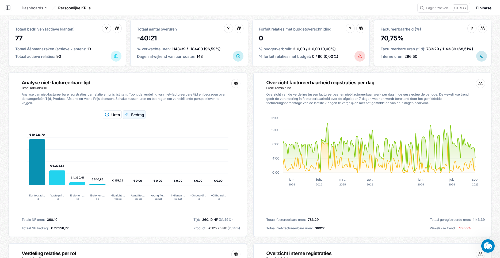Open the Dashboards dropdown

click(x=35, y=8)
